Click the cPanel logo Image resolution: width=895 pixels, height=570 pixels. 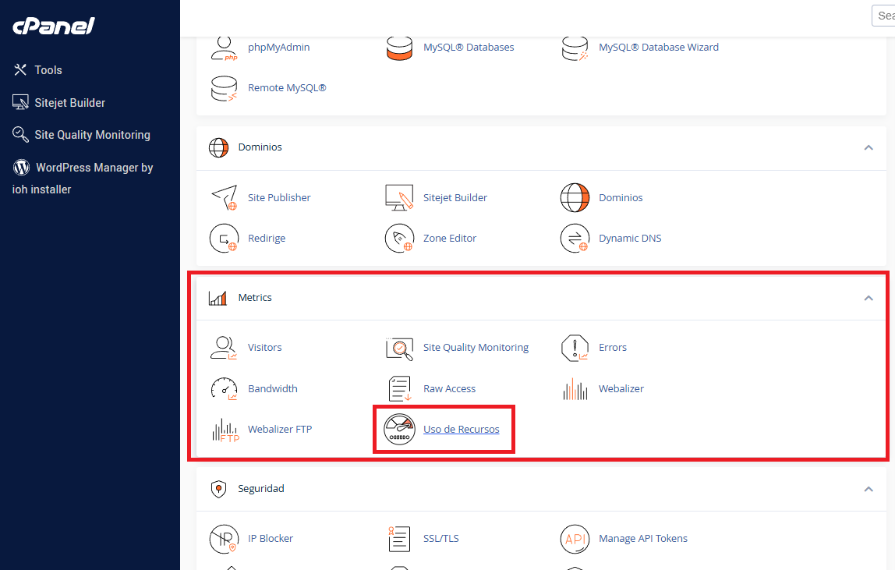54,26
